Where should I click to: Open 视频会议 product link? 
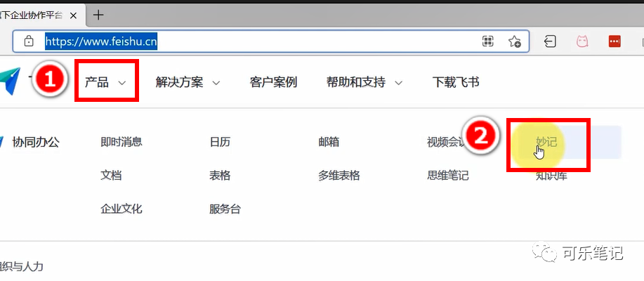(x=446, y=143)
